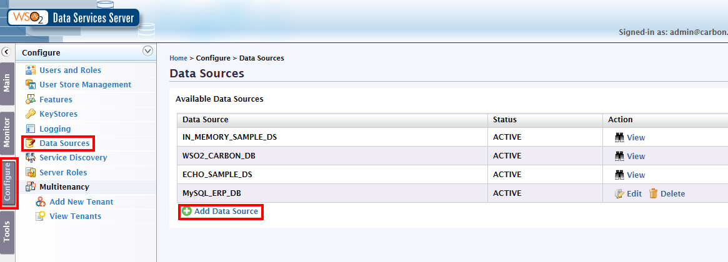
Task: Click the Features menu icon
Action: [31, 99]
